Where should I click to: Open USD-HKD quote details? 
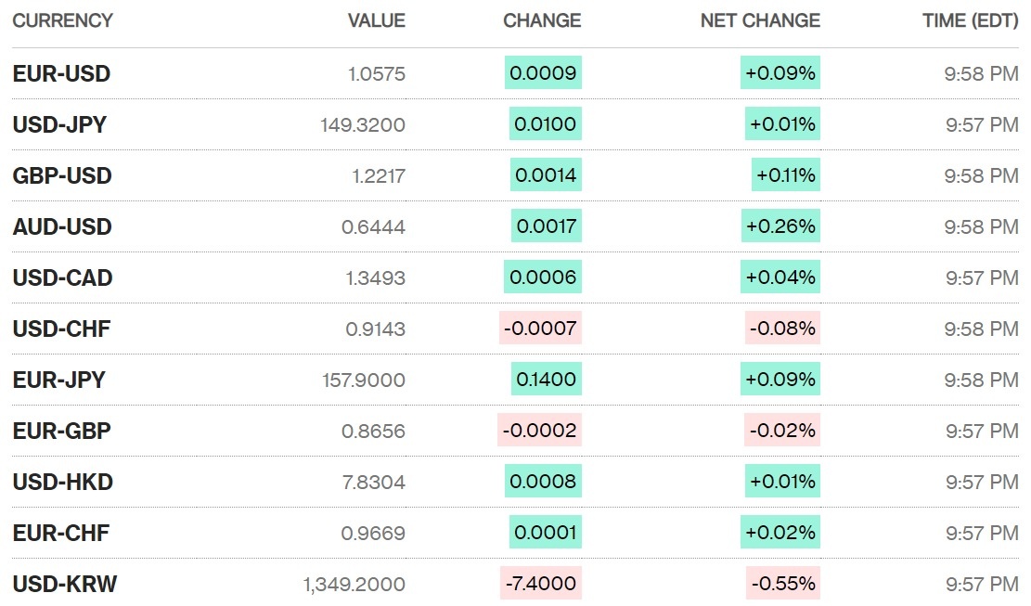(x=63, y=482)
